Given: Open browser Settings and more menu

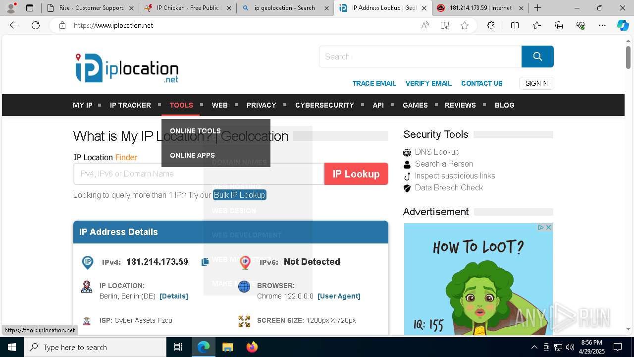Looking at the screenshot, I should click(602, 25).
